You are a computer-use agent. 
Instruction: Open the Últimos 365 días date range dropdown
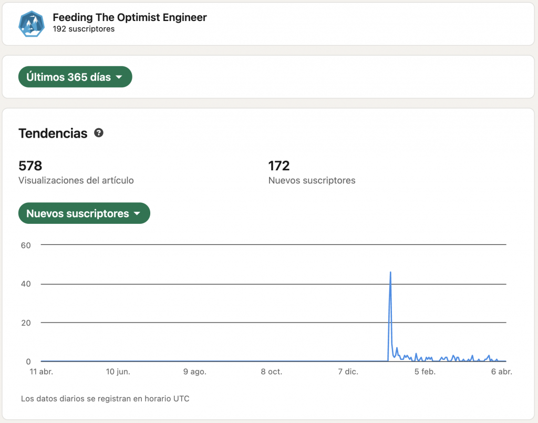coord(75,77)
